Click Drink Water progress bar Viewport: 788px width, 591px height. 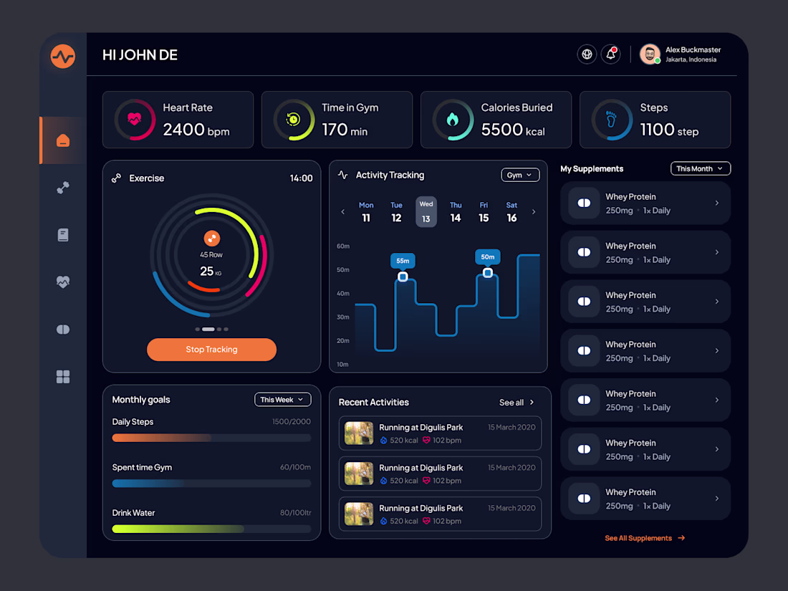coord(211,529)
